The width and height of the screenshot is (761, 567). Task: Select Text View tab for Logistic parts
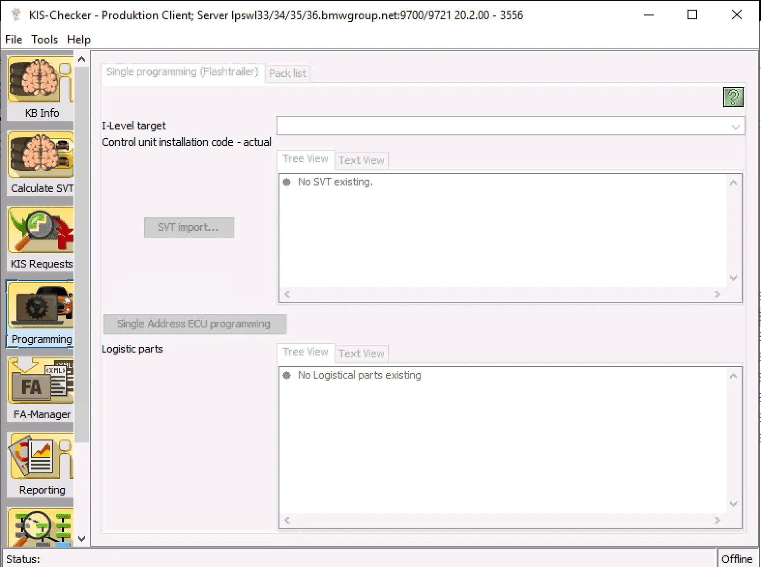[362, 354]
